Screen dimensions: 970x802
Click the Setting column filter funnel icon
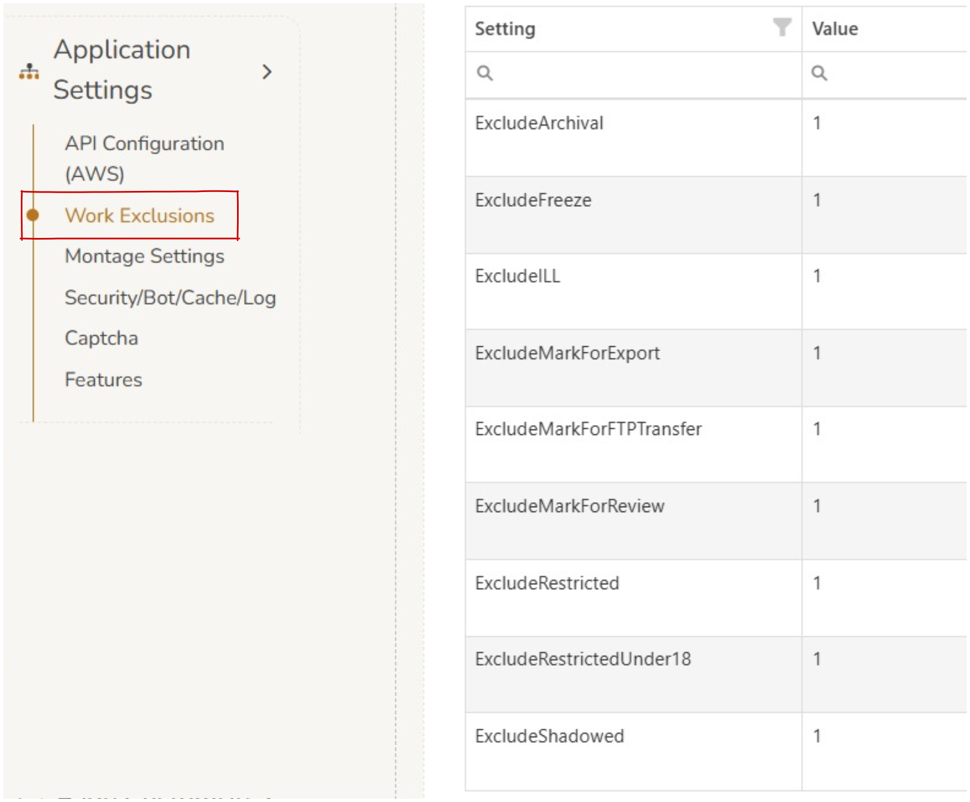point(782,27)
